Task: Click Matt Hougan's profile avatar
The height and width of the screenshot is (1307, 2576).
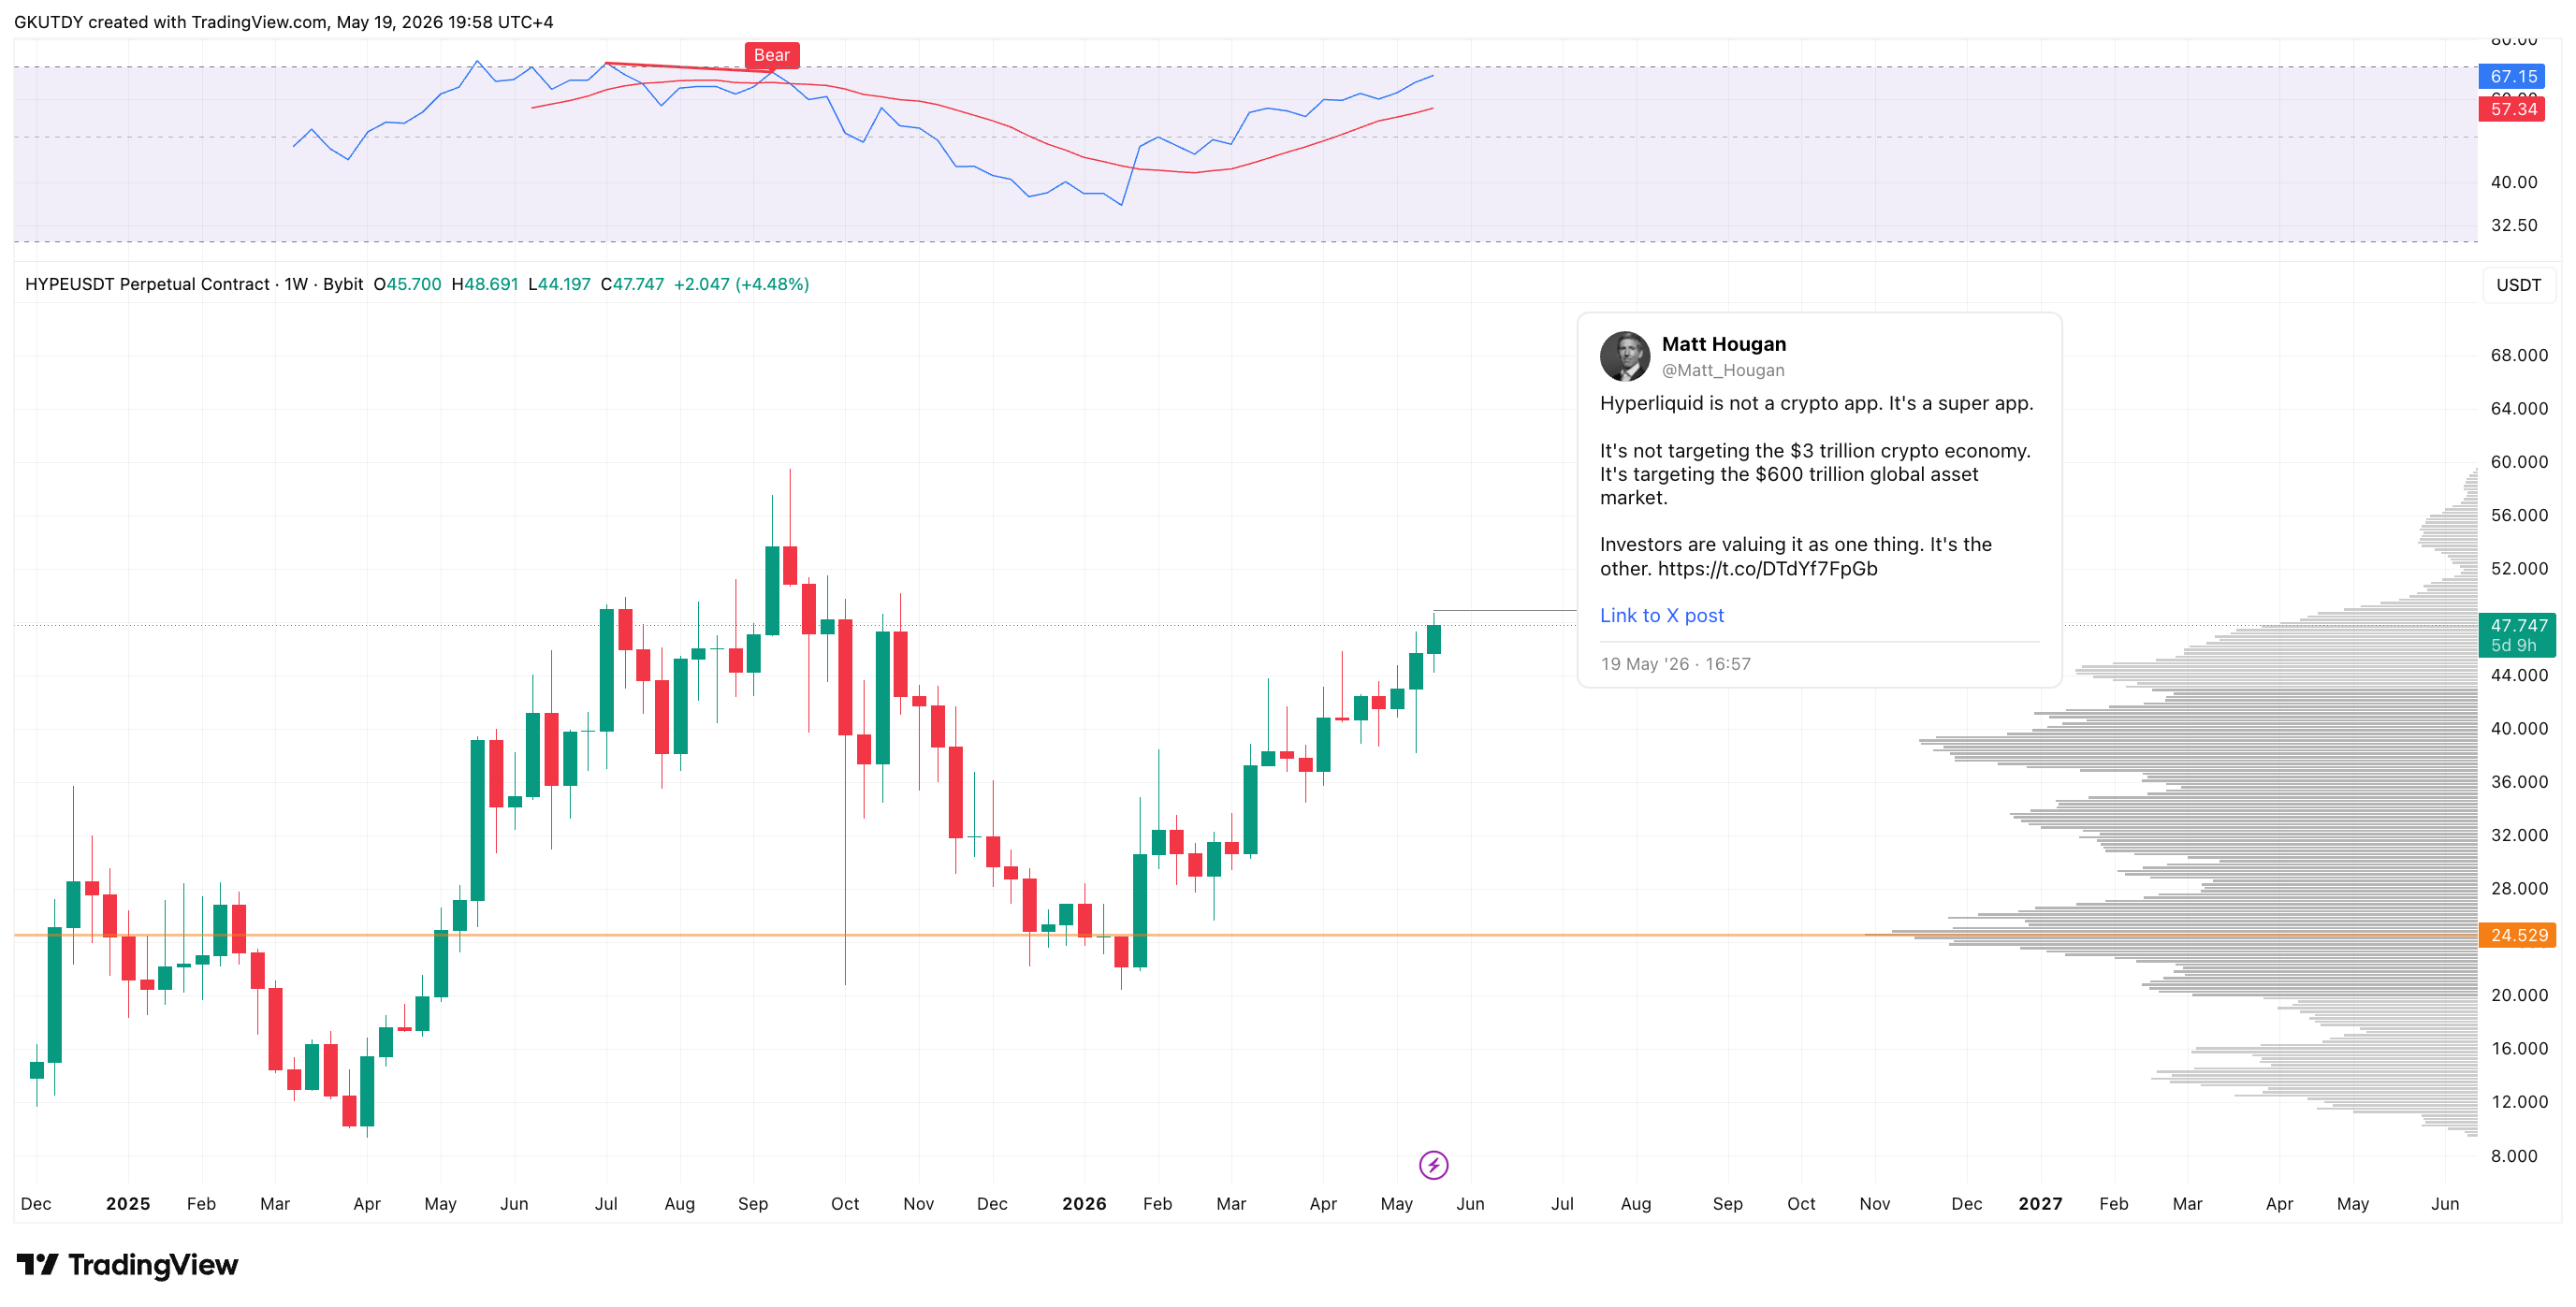Action: [1624, 356]
